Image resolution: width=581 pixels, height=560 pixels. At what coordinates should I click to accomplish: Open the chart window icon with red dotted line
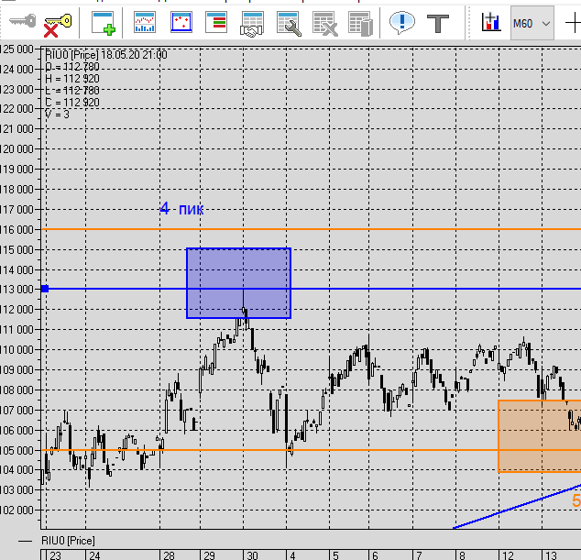point(145,23)
